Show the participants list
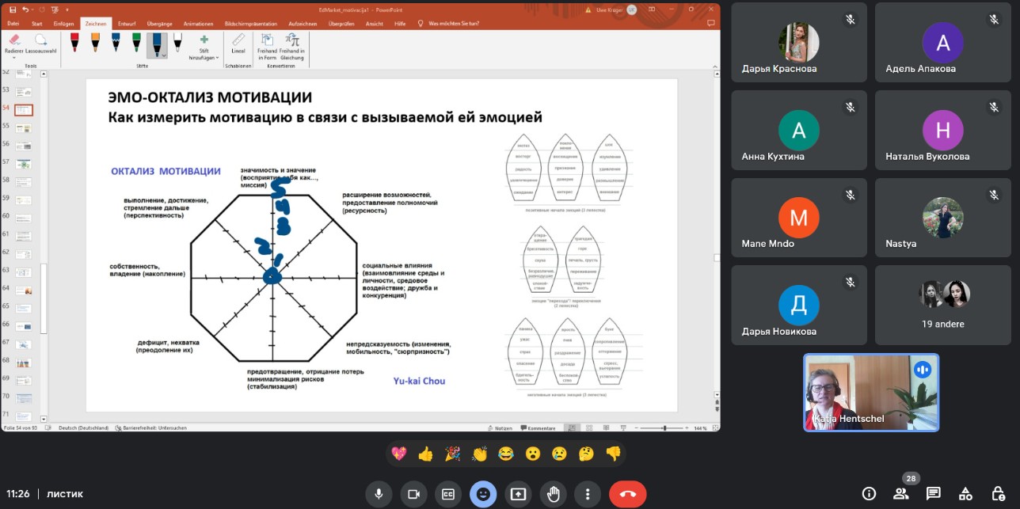 point(900,494)
